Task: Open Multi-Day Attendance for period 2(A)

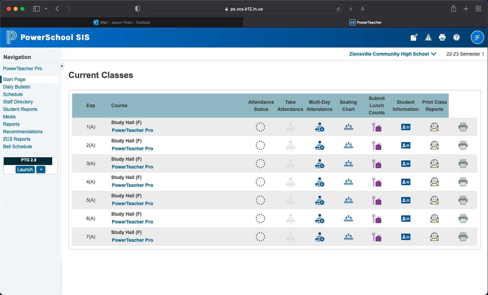Action: tap(319, 145)
